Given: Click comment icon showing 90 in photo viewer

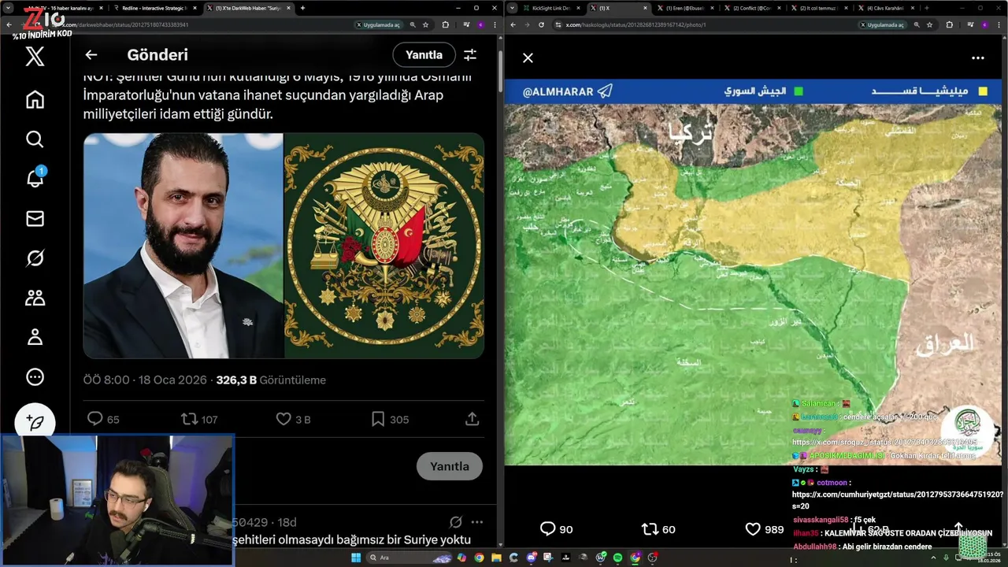Looking at the screenshot, I should coord(548,529).
